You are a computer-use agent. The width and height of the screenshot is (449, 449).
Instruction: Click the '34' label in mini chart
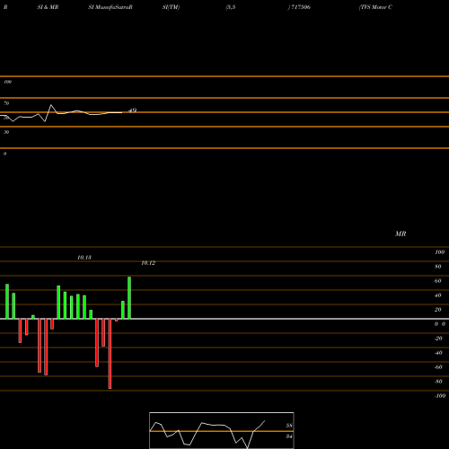coord(289,436)
